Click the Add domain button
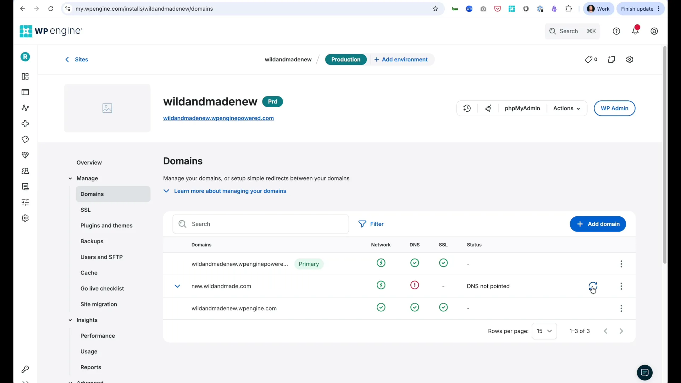 pos(598,224)
